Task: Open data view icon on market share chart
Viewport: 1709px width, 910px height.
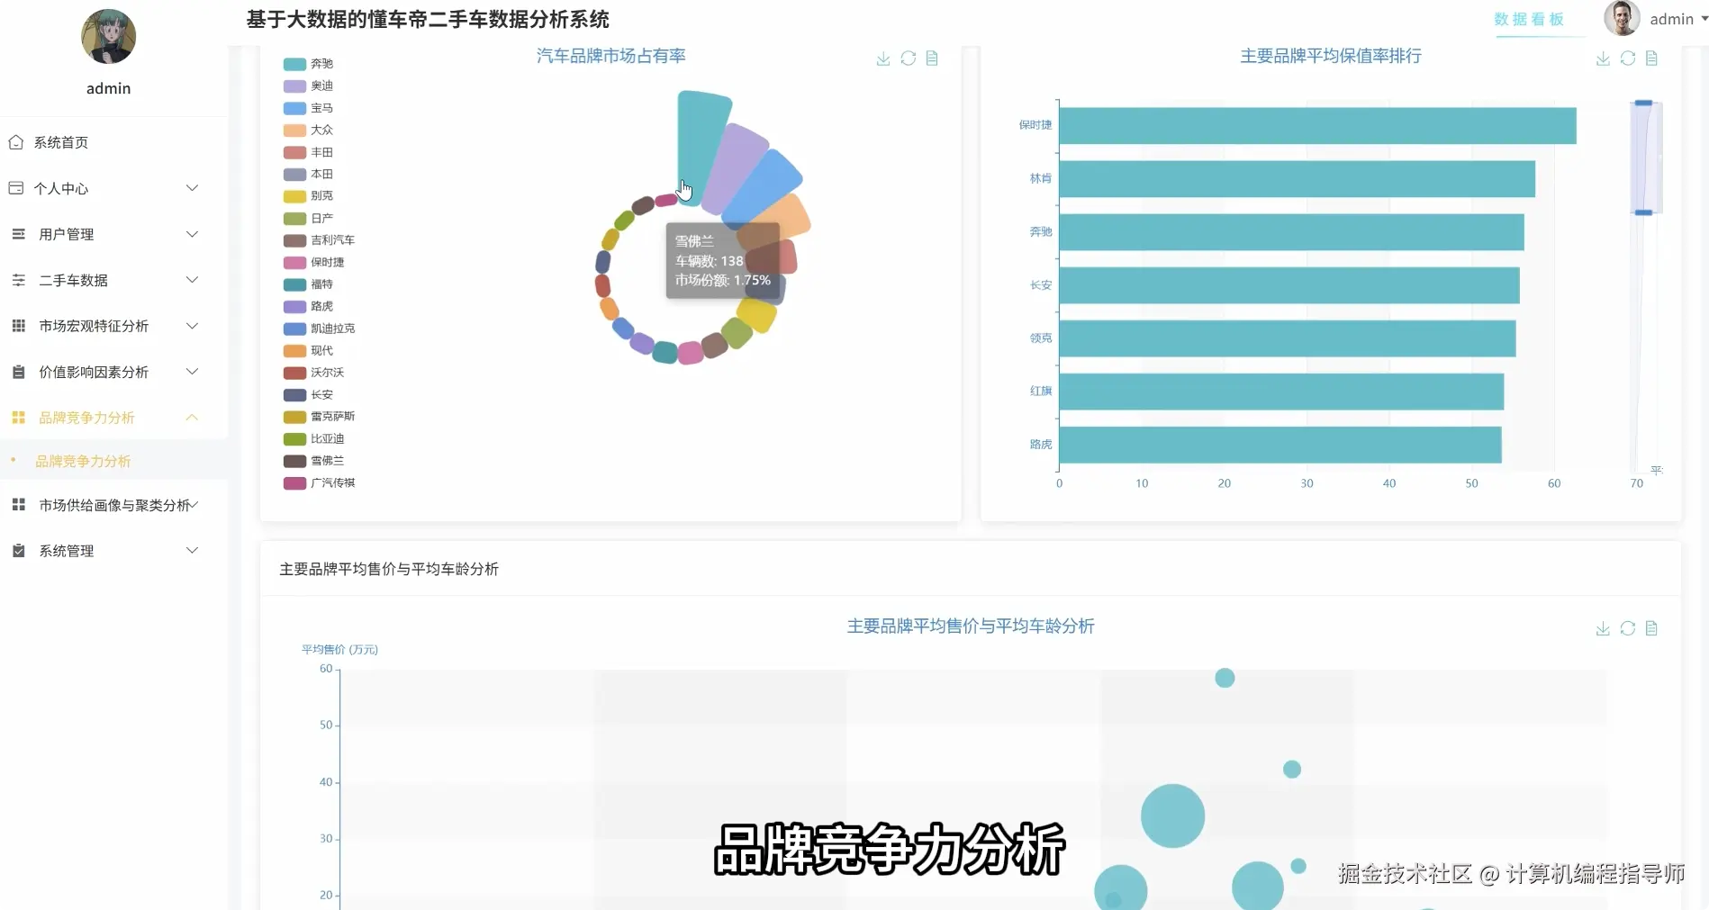Action: 932,59
